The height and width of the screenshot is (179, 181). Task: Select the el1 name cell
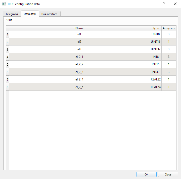pos(79,34)
